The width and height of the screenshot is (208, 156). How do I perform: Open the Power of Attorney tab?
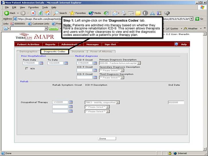click(x=101, y=52)
